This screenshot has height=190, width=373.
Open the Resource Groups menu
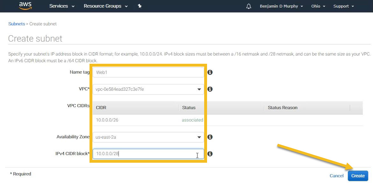click(106, 6)
